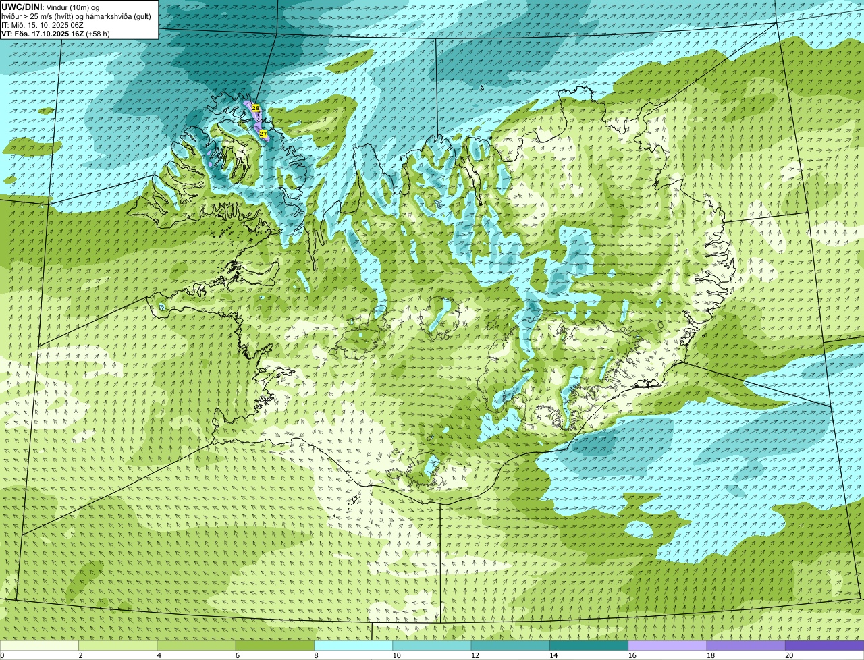Click the legend tick label "6"
Viewport: 864px width, 660px height.
(x=237, y=655)
